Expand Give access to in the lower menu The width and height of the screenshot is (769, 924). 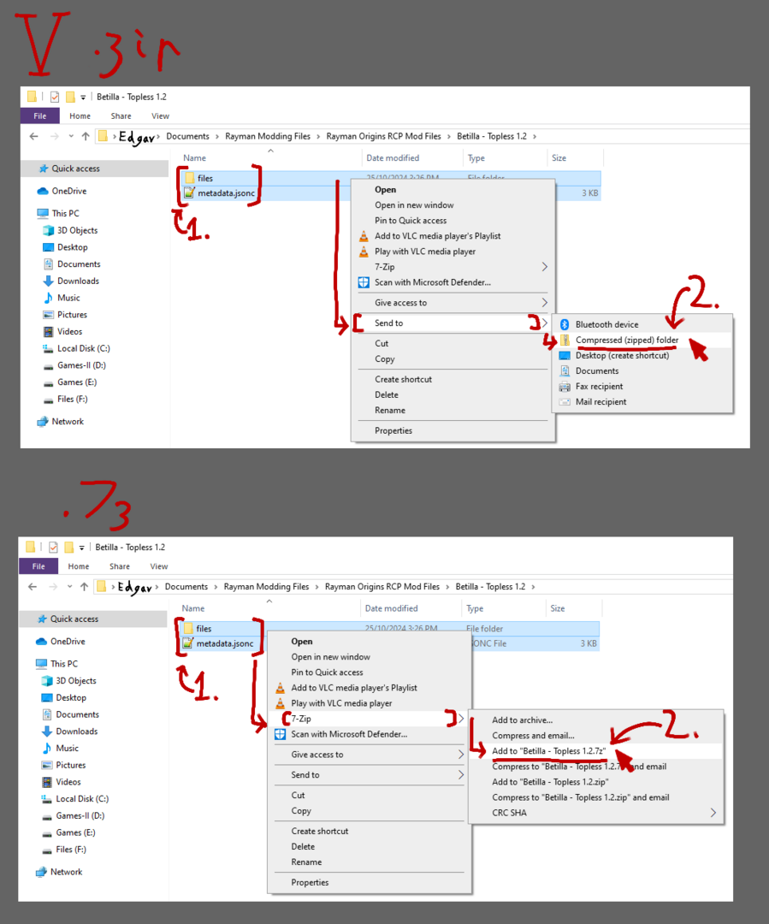pyautogui.click(x=460, y=755)
